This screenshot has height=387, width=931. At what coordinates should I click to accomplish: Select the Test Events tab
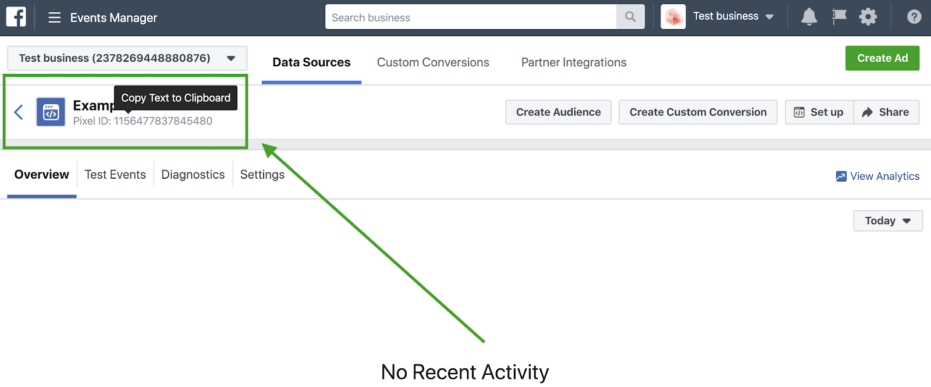coord(115,175)
